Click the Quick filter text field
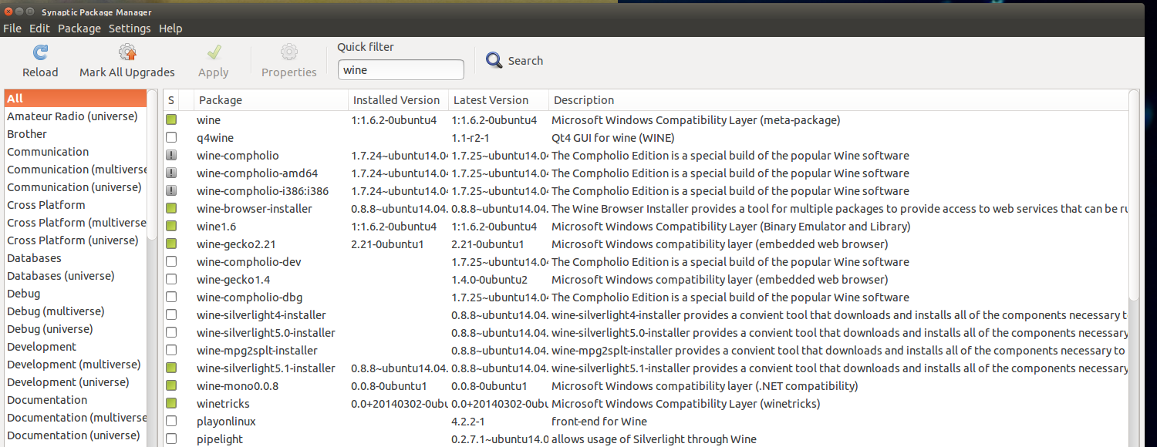Image resolution: width=1157 pixels, height=447 pixels. tap(401, 69)
